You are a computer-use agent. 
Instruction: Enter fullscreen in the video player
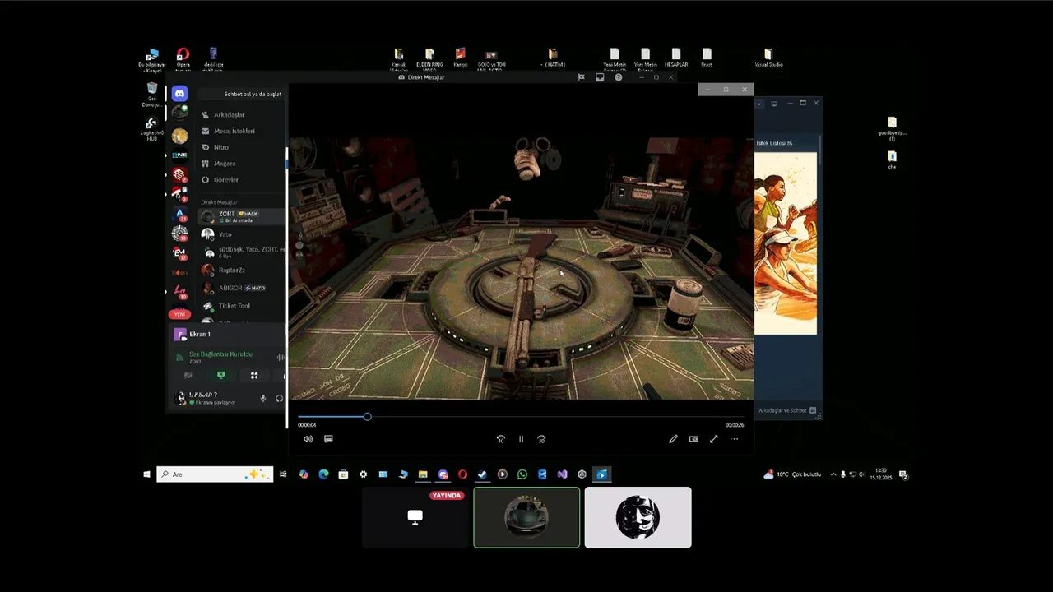pos(713,439)
